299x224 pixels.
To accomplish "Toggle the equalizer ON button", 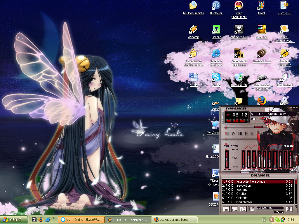I will 226,146.
